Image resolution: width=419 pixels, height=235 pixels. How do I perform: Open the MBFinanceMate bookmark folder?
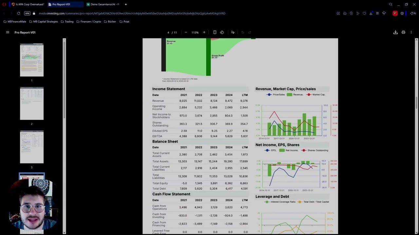click(x=15, y=22)
